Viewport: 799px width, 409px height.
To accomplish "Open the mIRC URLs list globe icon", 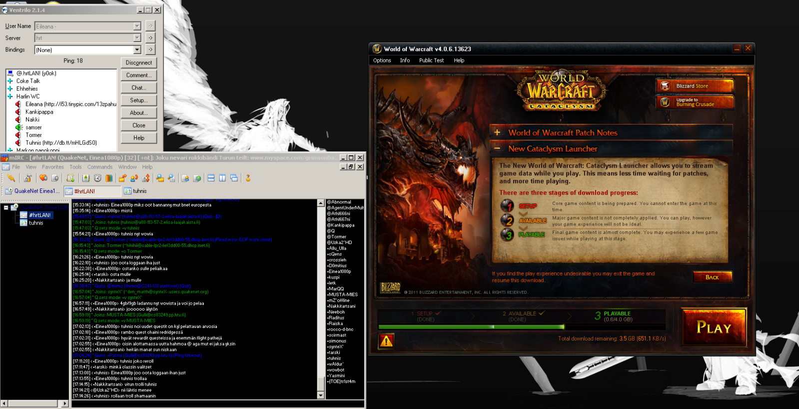I will (x=197, y=178).
